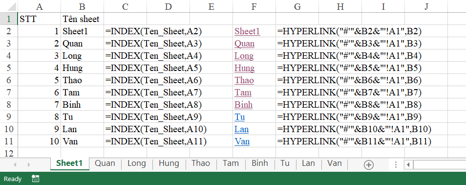Add a new sheet with plus icon
This screenshot has height=185, width=466.
[x=368, y=165]
